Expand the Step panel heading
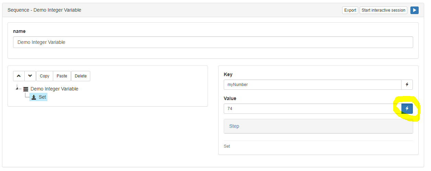This screenshot has height=171, width=431. click(318, 126)
